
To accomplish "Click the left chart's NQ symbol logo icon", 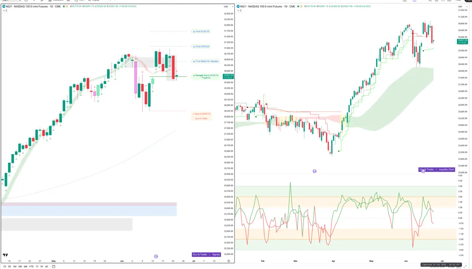I will coord(4,6).
